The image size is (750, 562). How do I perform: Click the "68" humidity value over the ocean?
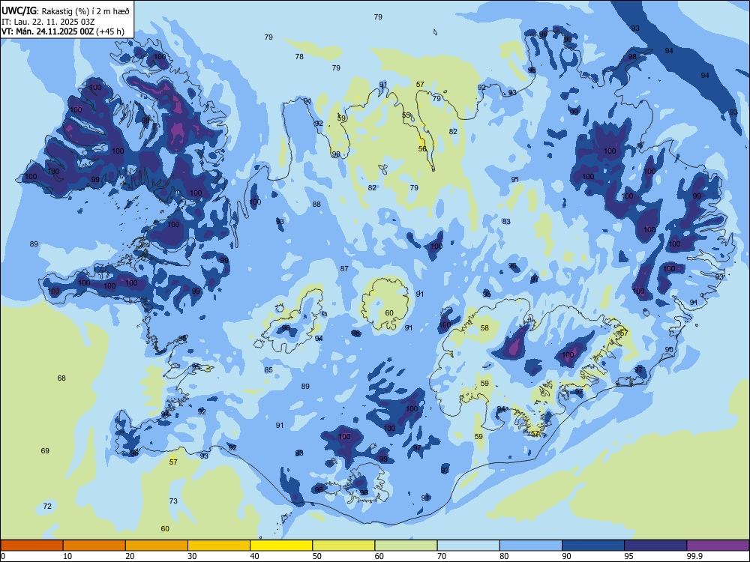tap(61, 378)
